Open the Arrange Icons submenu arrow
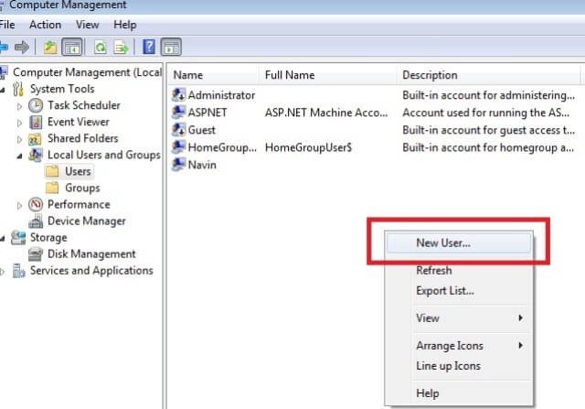585x409 pixels. click(x=520, y=345)
